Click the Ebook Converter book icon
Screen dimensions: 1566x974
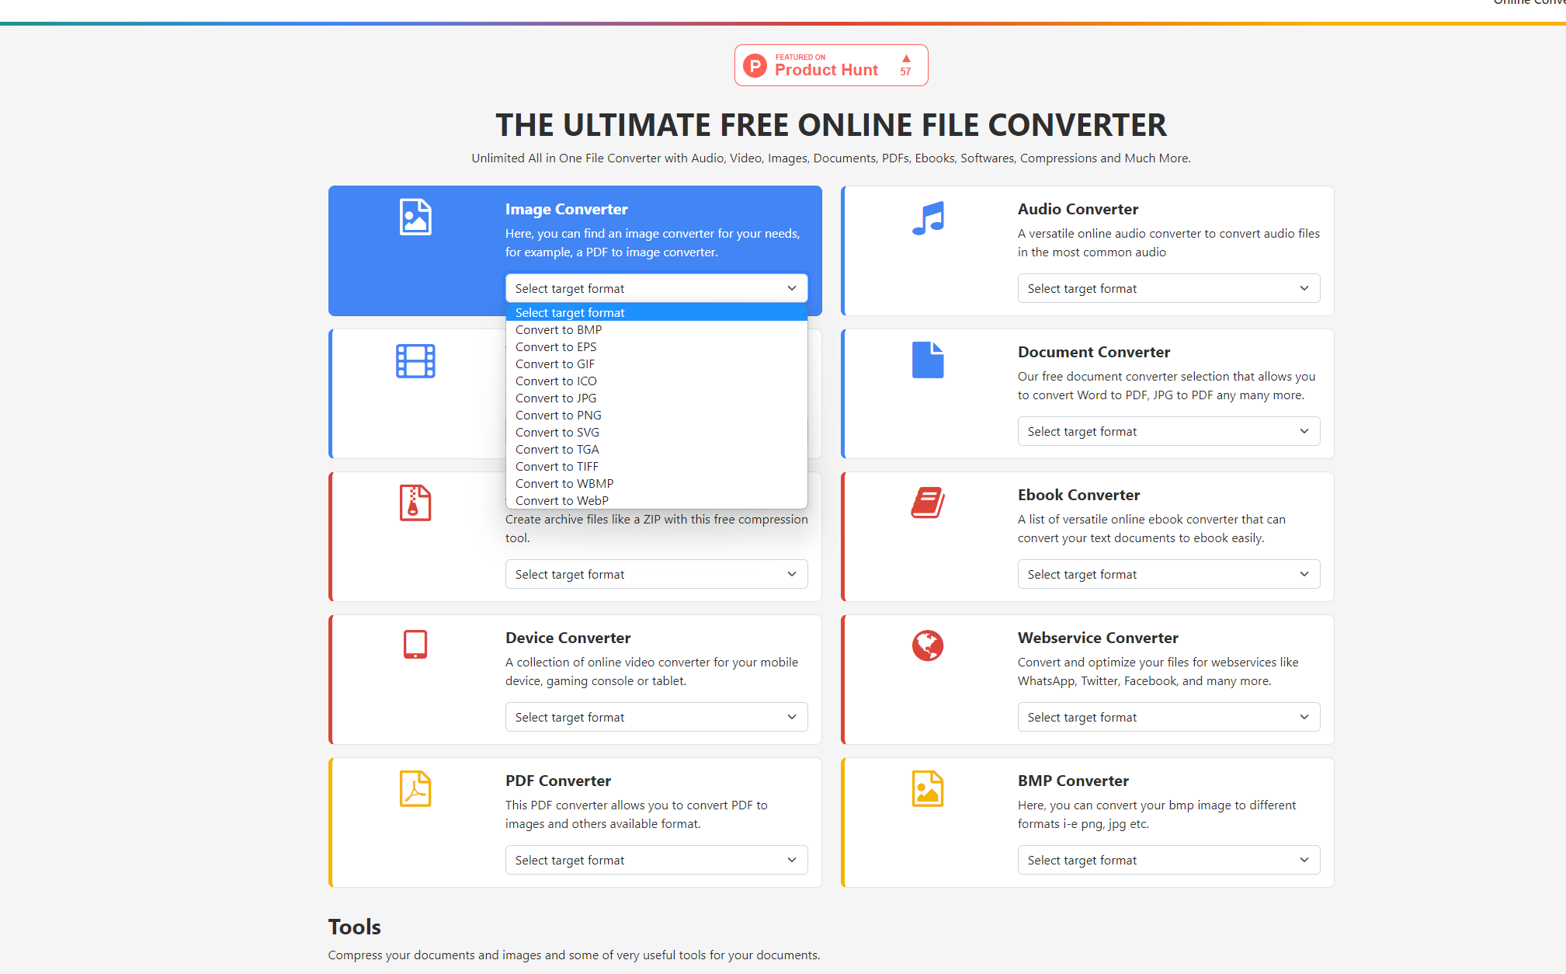point(928,502)
